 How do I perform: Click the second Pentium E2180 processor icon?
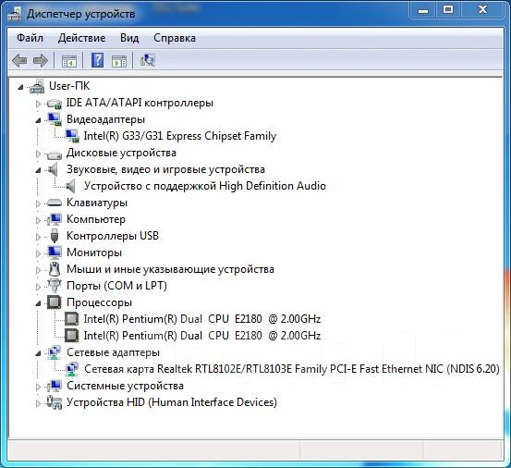71,336
